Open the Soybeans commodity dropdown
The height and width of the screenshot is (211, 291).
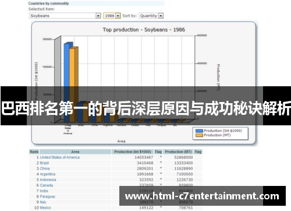click(x=65, y=16)
